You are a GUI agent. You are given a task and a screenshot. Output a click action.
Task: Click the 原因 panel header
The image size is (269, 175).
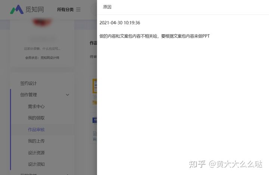(x=107, y=7)
